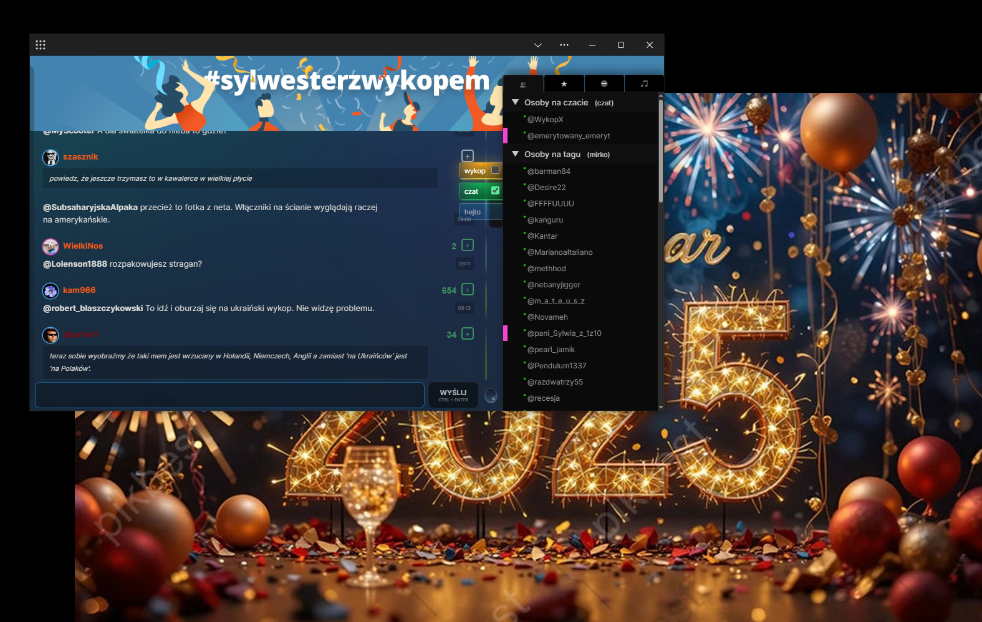Upvote kam966's message with plus button
982x622 pixels.
(468, 290)
